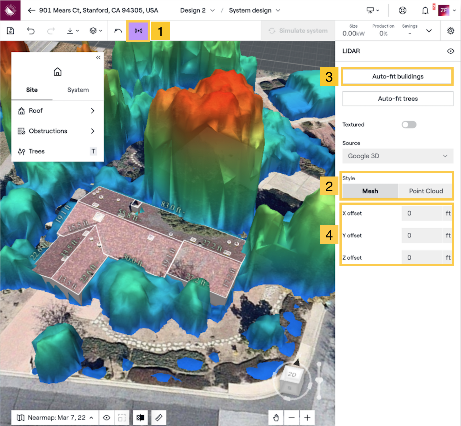Click the Undo icon in the toolbar

tap(30, 30)
